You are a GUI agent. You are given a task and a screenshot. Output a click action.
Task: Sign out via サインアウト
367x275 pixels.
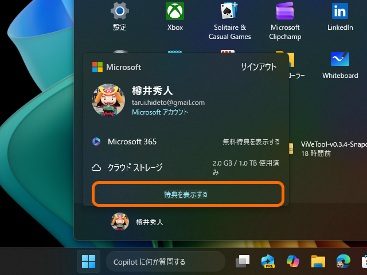pyautogui.click(x=259, y=67)
